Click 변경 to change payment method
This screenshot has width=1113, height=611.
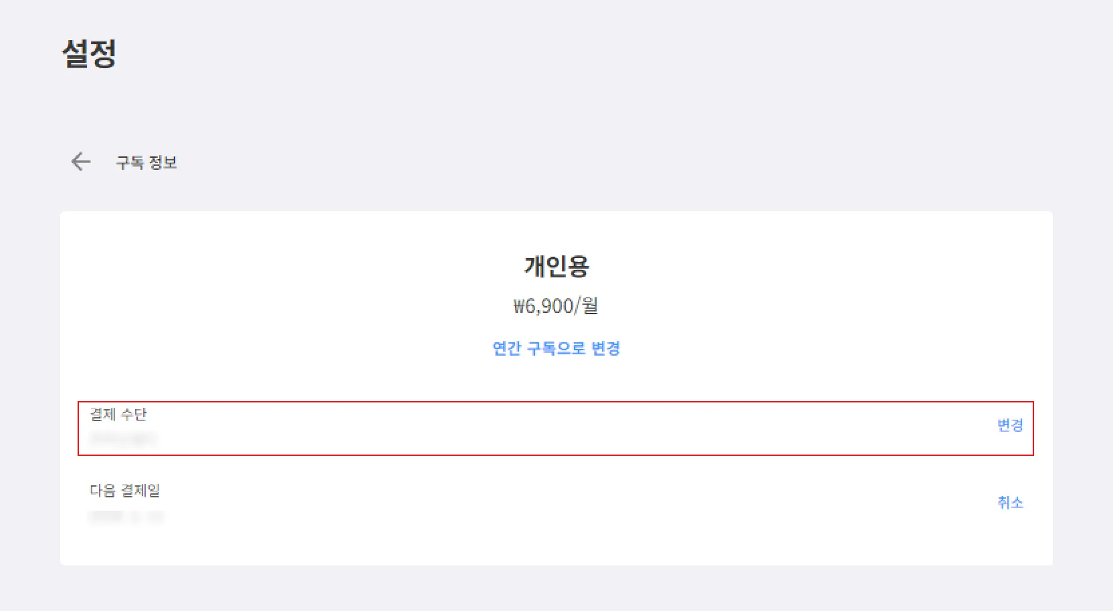(x=1010, y=425)
